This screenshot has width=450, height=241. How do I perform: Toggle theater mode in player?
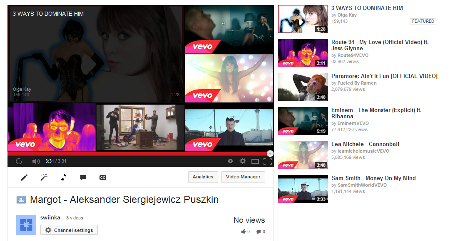255,161
